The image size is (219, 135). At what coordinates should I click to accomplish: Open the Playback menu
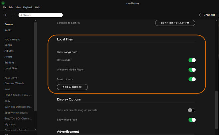(28, 7)
